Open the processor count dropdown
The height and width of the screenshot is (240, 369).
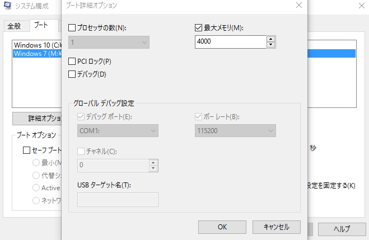109,41
